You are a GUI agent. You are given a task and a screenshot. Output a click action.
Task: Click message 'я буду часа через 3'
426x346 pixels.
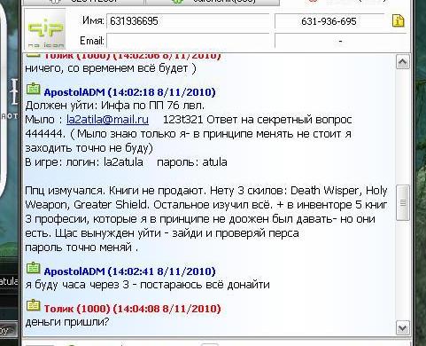click(x=148, y=285)
